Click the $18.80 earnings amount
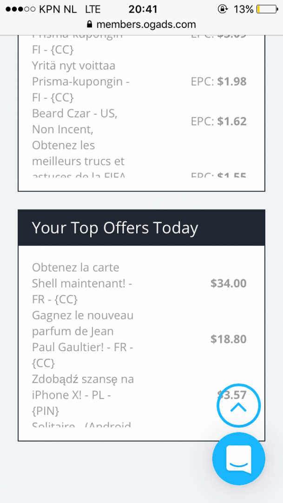 click(228, 339)
